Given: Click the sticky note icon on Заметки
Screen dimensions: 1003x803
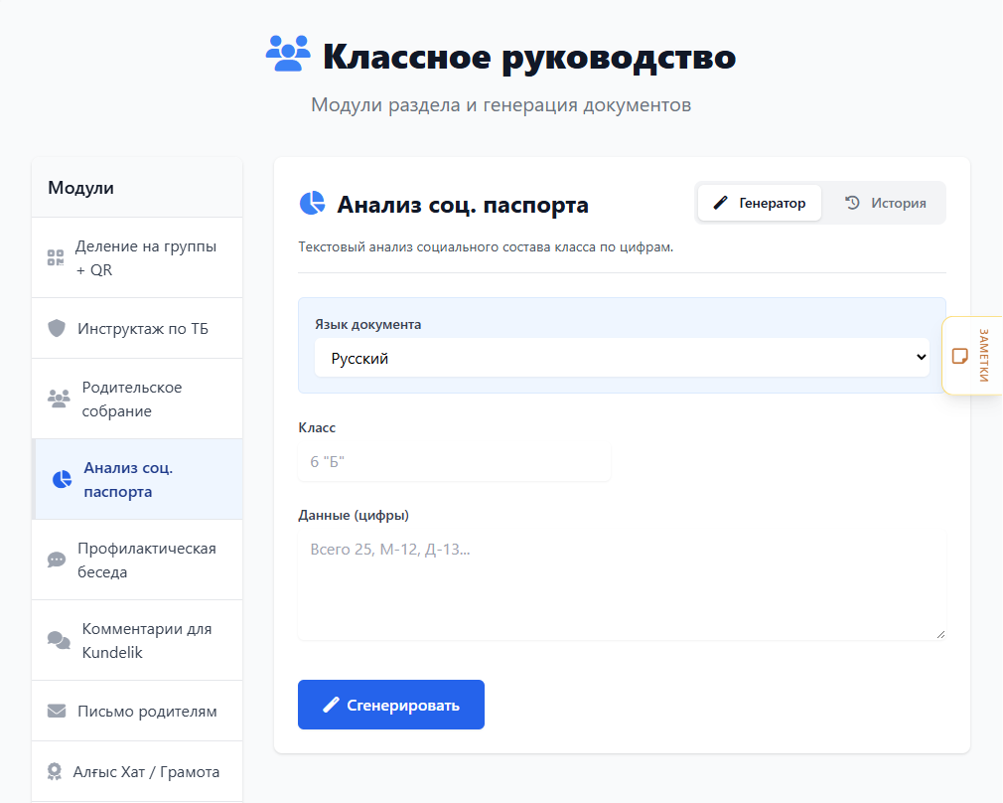Looking at the screenshot, I should pos(959,356).
